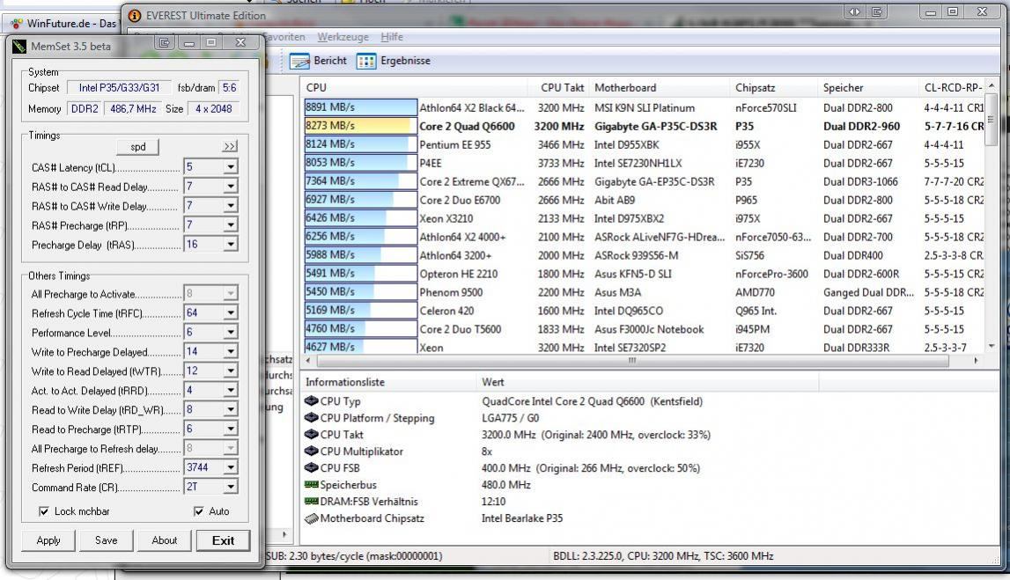Screen dimensions: 1010x580
Task: Open the Werkzeuge menu in EVEREST
Action: point(343,37)
